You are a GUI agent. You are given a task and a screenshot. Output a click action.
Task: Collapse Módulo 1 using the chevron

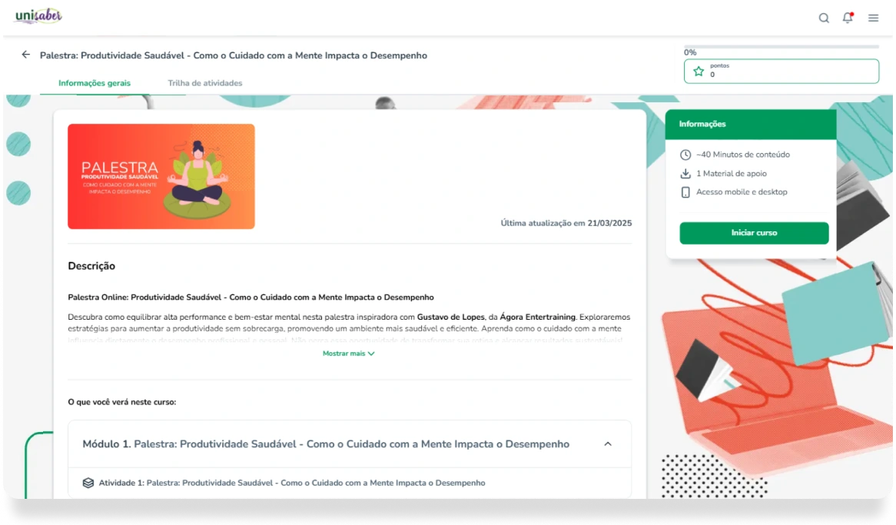pyautogui.click(x=607, y=444)
